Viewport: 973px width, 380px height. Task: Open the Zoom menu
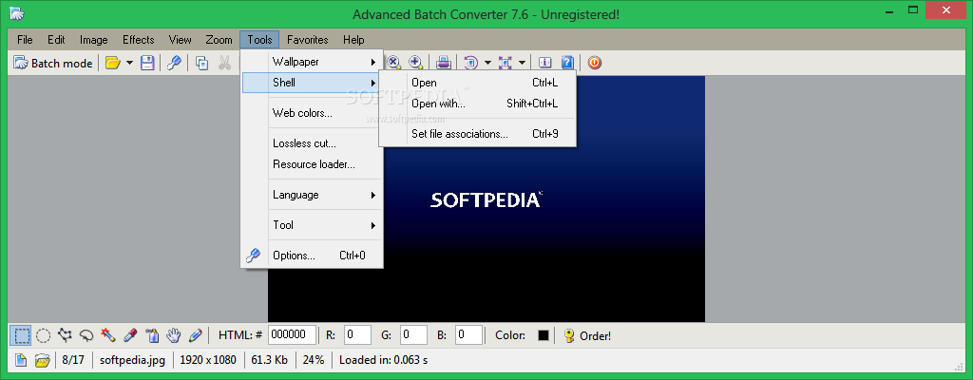point(219,40)
